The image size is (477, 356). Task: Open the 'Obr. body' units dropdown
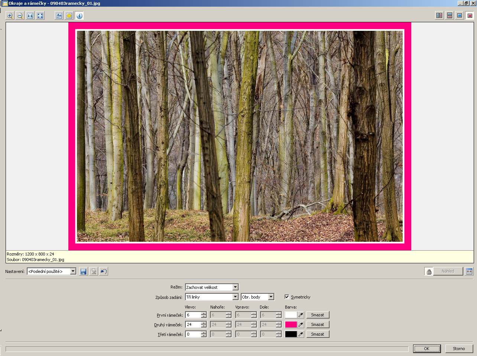coord(271,297)
